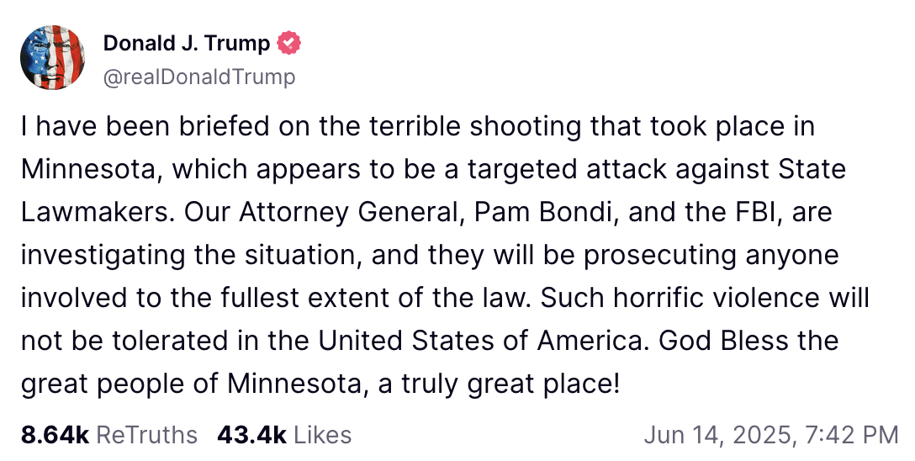This screenshot has width=915, height=461.
Task: Open the Jun 14, 2025 post date
Action: pos(717,435)
